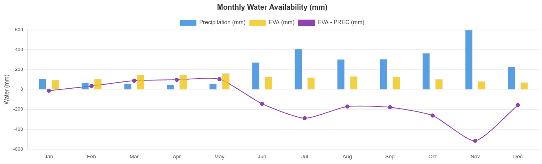Select the July point on purple line
Viewport: 542px width, 164px height.
click(x=305, y=118)
